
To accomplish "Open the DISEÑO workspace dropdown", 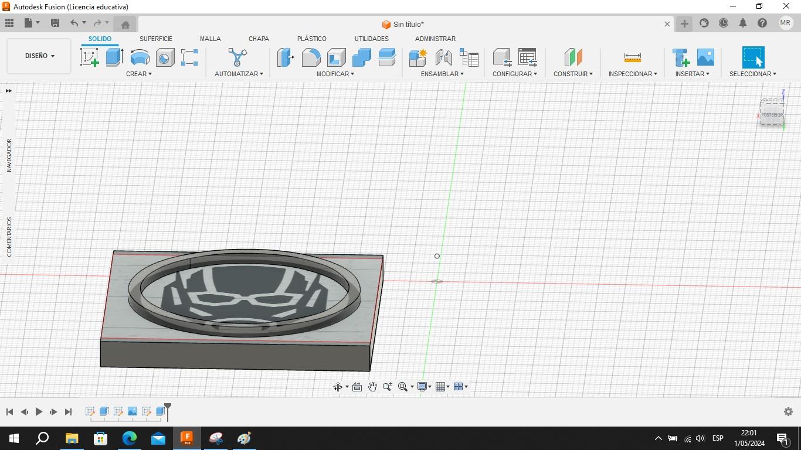I will click(39, 56).
